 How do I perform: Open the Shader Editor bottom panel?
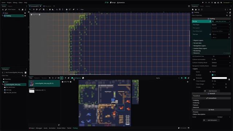[61, 128]
